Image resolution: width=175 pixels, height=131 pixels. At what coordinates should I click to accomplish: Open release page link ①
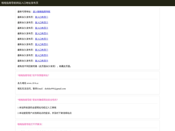click(x=41, y=17)
